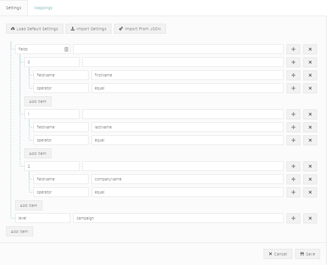Click the campaign value input field
Image resolution: width=327 pixels, height=265 pixels.
178,218
